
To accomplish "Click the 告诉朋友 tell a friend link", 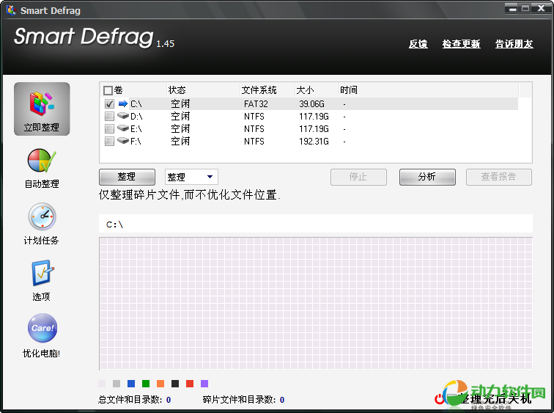I will click(514, 44).
